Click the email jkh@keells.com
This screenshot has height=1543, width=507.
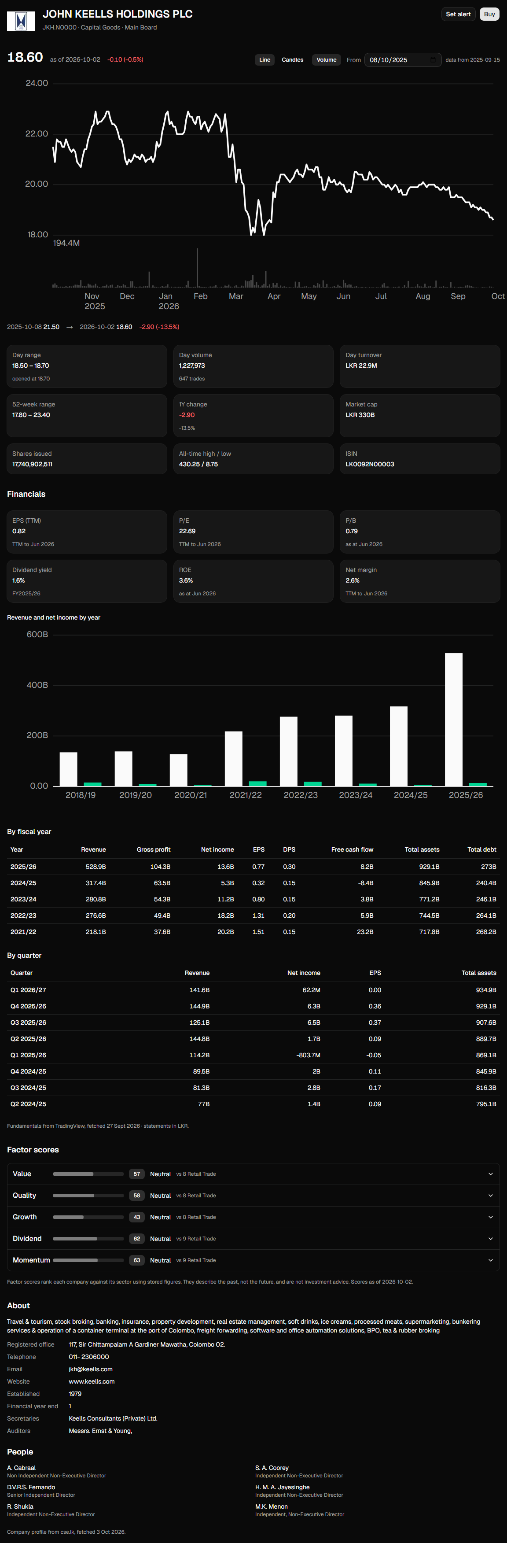tap(90, 1370)
